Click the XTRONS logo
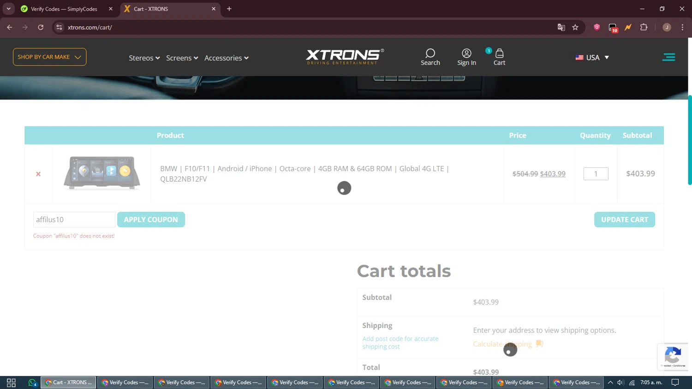692x389 pixels. (x=345, y=57)
